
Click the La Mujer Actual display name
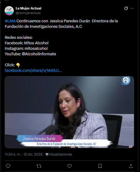[28, 8]
